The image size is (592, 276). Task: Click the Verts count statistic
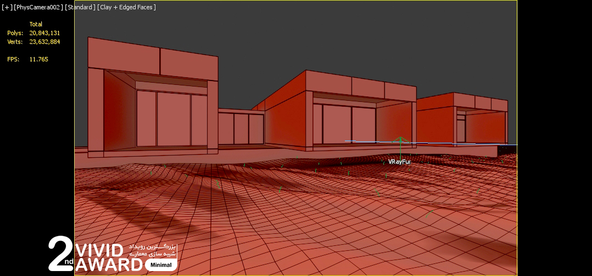point(44,42)
